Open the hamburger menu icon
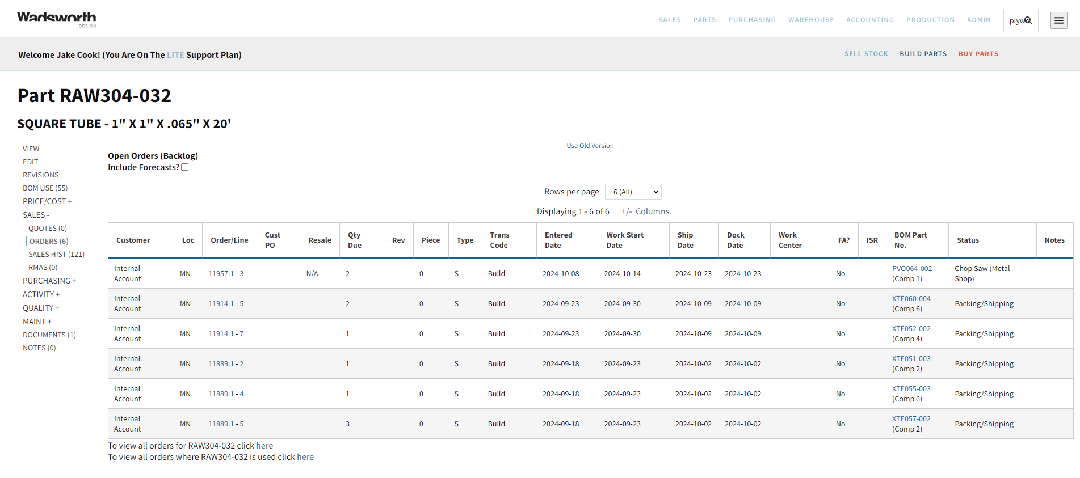The image size is (1080, 478). 1058,20
